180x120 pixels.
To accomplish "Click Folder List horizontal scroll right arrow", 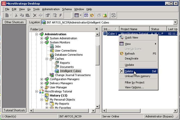I will [x=93, y=111].
